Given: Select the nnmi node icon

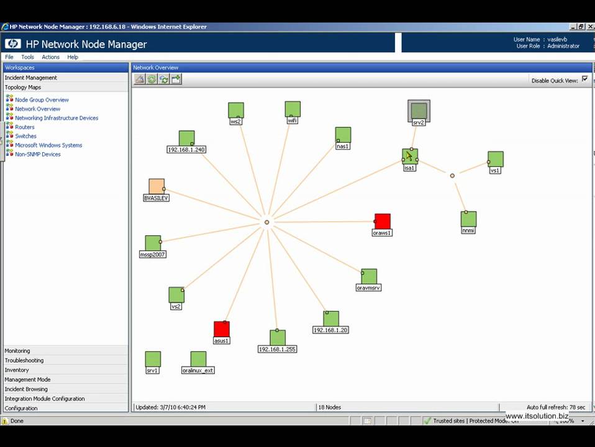Looking at the screenshot, I should [x=469, y=219].
